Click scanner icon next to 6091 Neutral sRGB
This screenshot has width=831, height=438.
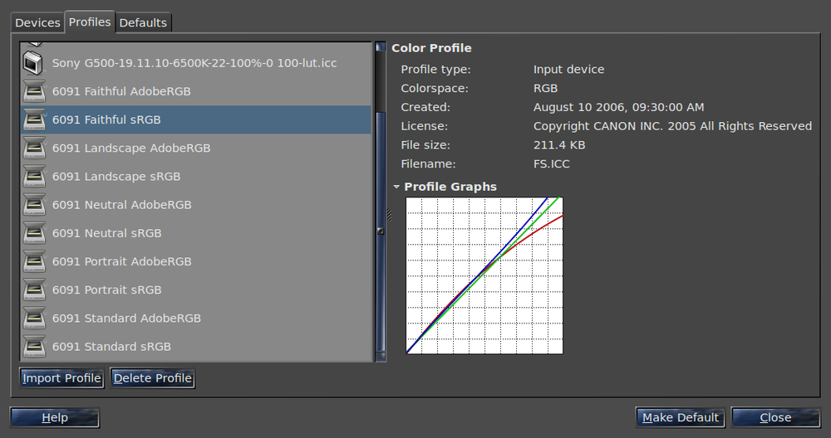tap(34, 233)
